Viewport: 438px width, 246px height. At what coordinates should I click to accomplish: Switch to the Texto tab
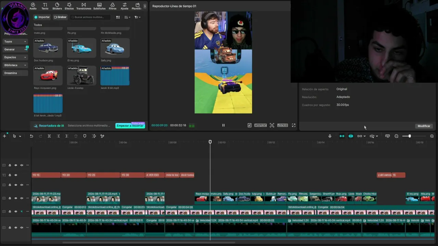click(x=45, y=6)
